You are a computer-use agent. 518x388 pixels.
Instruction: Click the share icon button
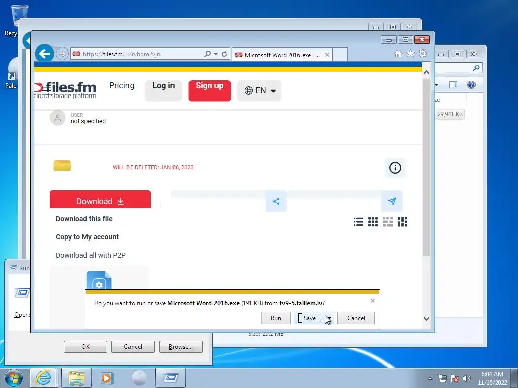tap(276, 201)
